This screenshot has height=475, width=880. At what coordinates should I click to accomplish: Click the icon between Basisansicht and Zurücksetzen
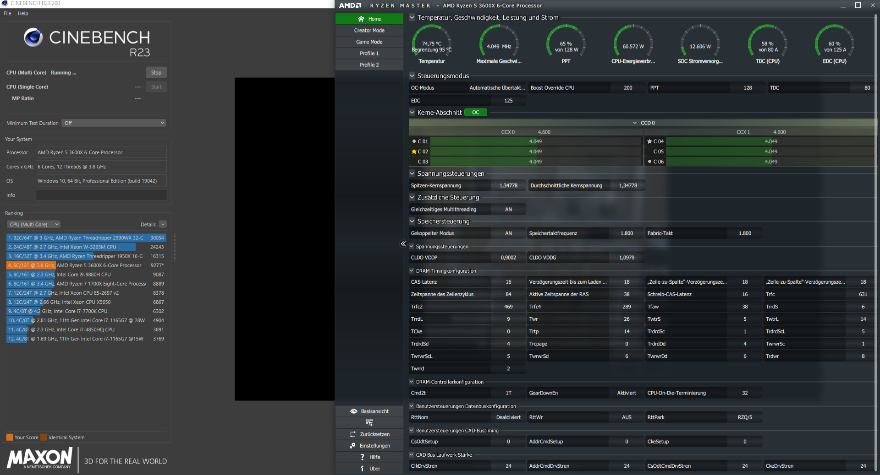(x=369, y=423)
